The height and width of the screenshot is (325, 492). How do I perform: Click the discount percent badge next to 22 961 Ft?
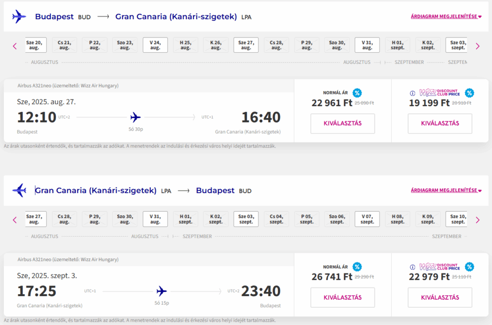357,93
